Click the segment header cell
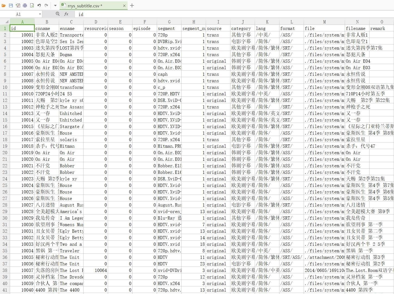Screen dimensions: 394x294 click(169, 28)
